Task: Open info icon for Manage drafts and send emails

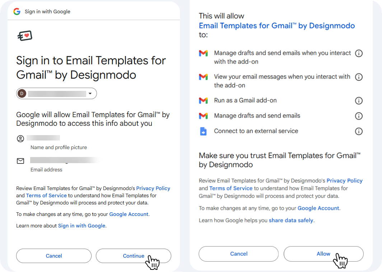Action: tap(359, 116)
